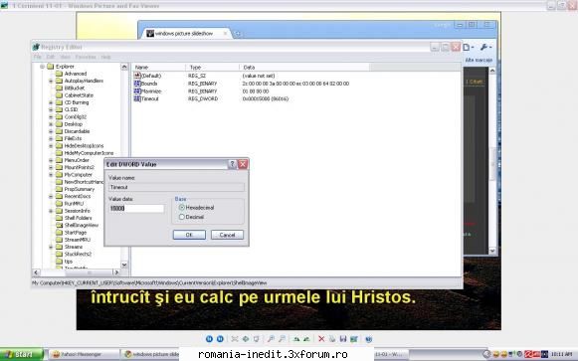Click the Bounds binary value icon
The height and width of the screenshot is (361, 578).
coord(137,84)
